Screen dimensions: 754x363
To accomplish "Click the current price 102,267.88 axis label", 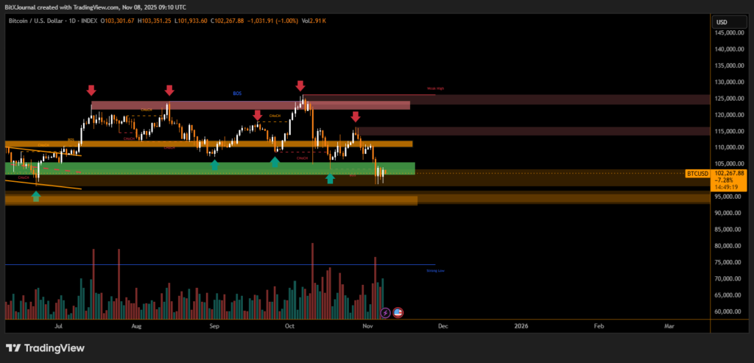I will coord(730,173).
